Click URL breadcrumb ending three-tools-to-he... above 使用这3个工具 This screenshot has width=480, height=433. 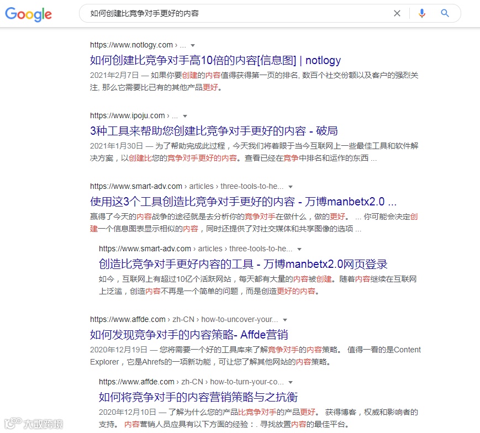tap(187, 186)
